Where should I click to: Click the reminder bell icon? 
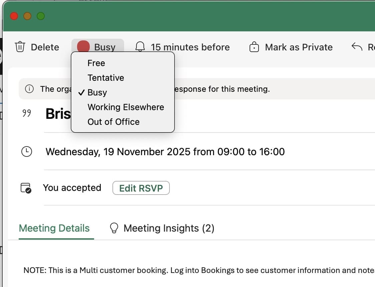click(x=140, y=47)
